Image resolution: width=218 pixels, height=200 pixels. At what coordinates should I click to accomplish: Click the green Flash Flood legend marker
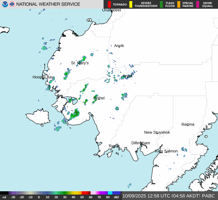[161, 4]
